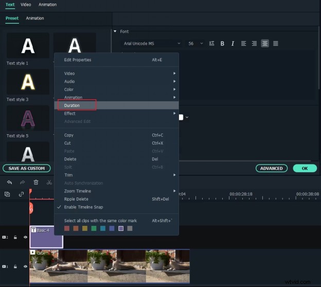
Task: Align text to the right
Action: [254, 43]
